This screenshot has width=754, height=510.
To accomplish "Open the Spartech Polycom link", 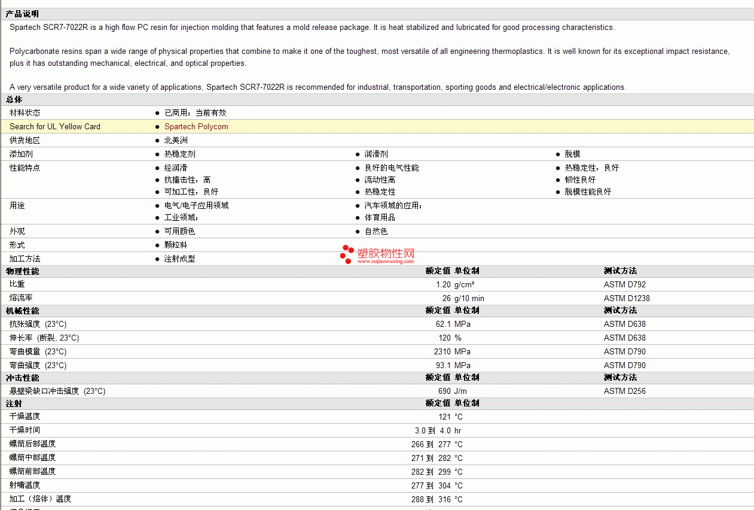I will click(196, 126).
